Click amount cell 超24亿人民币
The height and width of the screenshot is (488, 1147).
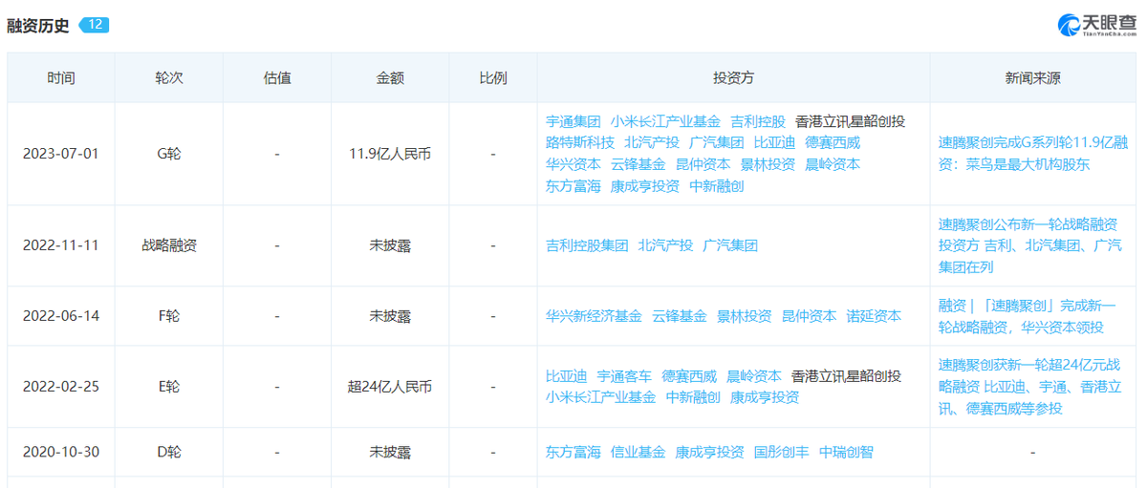[390, 387]
